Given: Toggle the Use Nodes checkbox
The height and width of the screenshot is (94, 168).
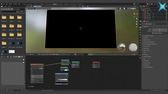Looking at the screenshot, I should tap(53, 54).
